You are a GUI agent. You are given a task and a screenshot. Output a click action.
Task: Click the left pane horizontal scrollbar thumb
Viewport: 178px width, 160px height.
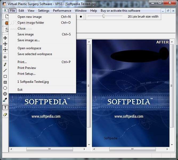pyautogui.click(x=50, y=149)
